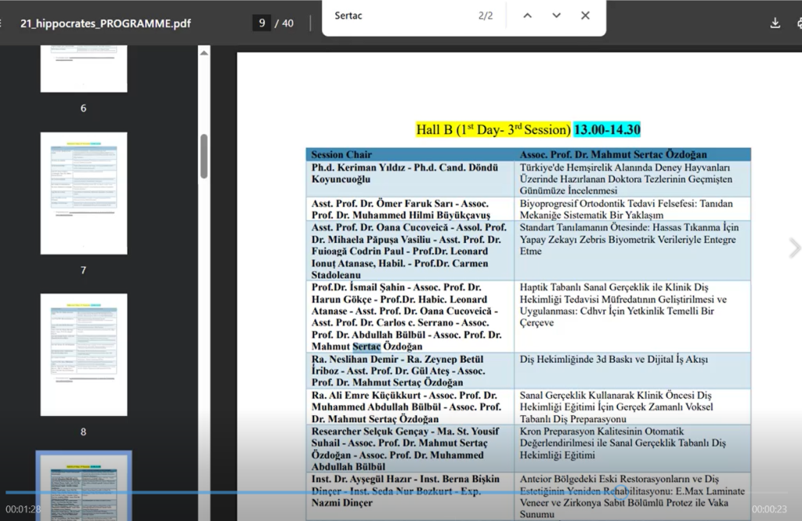
Task: Click the print icon at top right
Action: (798, 23)
